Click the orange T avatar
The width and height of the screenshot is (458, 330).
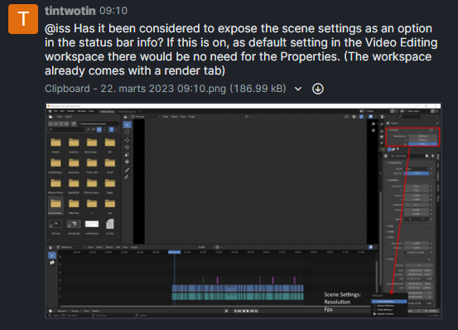[x=23, y=19]
